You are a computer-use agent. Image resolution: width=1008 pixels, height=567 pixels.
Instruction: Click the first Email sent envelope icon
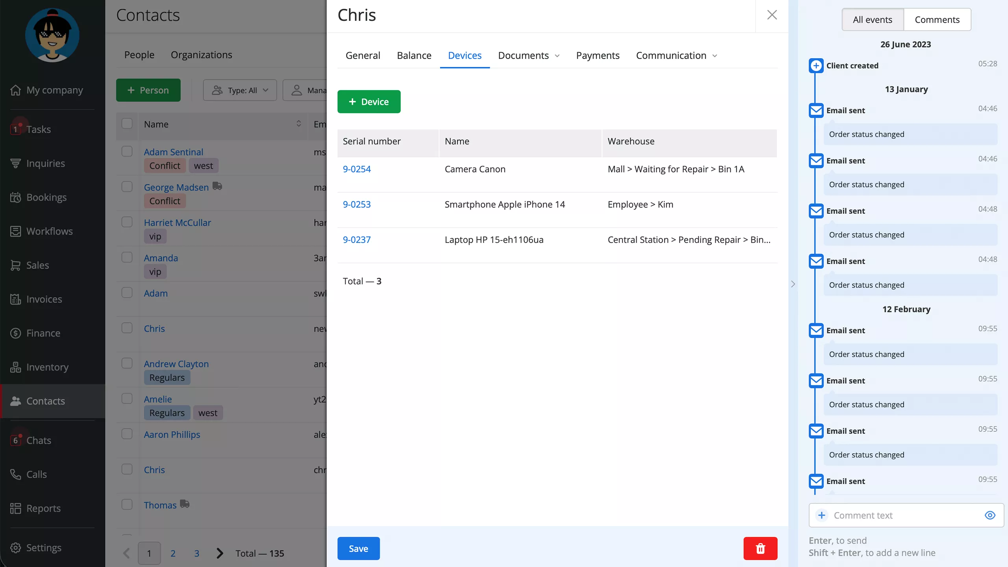pos(816,111)
